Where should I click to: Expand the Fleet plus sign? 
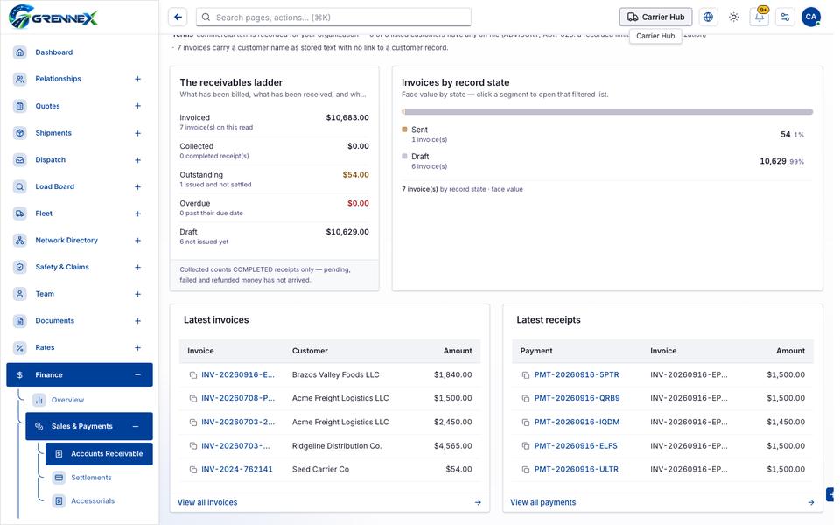[x=137, y=213]
